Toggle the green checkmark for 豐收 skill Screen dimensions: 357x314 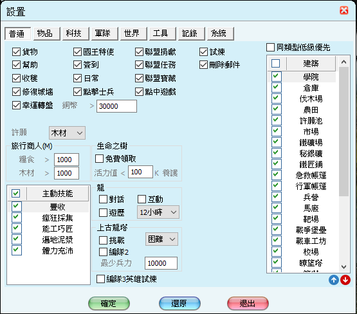pos(17,207)
